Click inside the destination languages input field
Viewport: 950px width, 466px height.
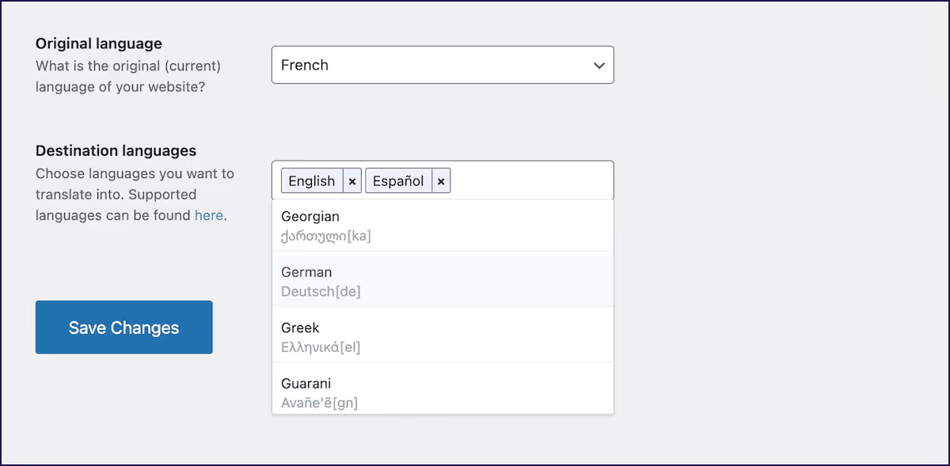tap(530, 180)
